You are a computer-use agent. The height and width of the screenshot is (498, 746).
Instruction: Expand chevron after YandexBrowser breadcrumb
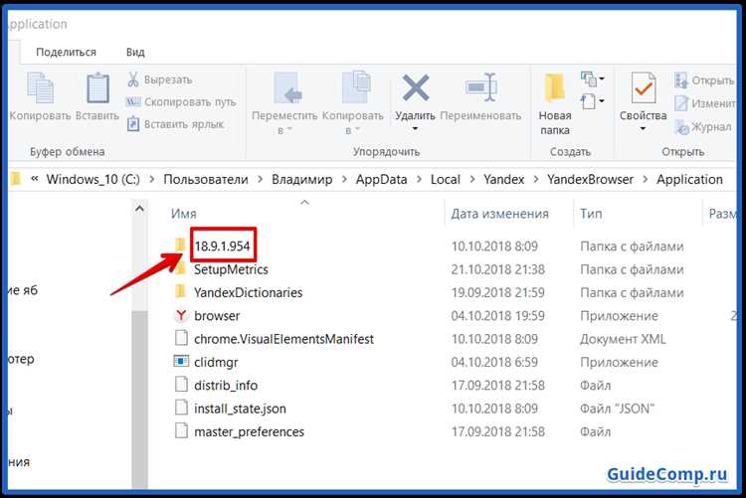click(646, 179)
